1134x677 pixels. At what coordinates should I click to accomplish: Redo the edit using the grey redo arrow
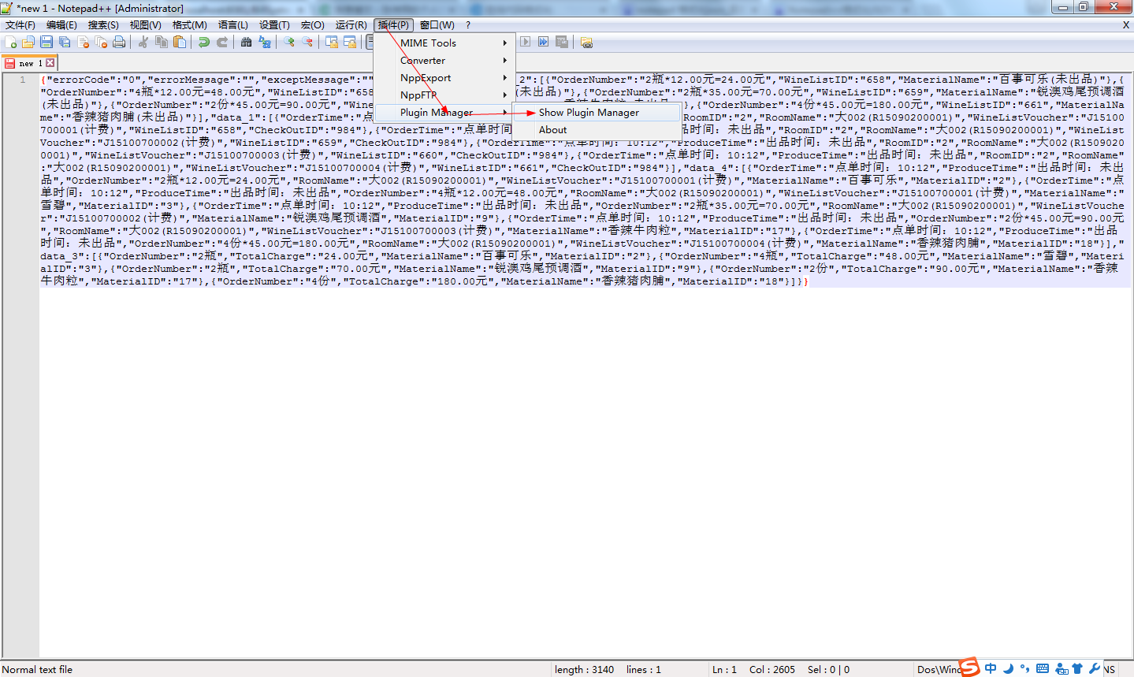pos(222,42)
